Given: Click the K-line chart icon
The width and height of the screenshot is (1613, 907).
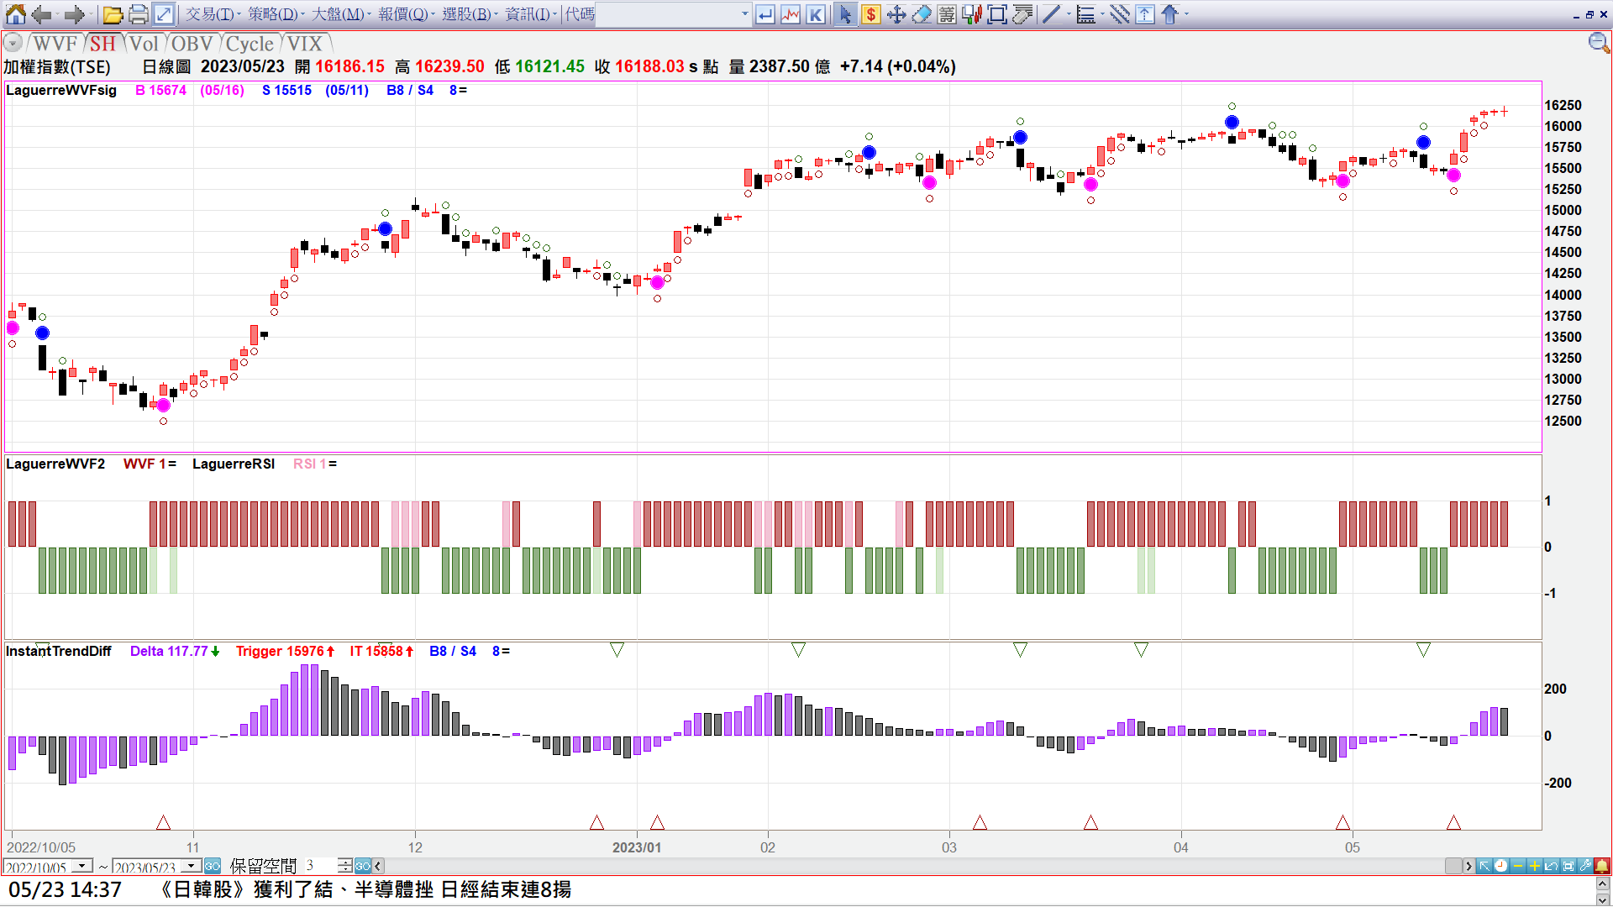Looking at the screenshot, I should coord(816,14).
